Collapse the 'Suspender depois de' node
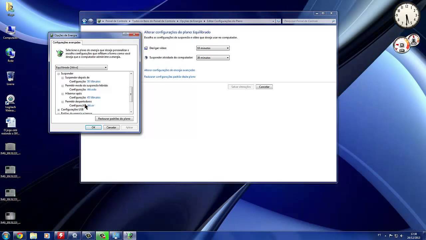This screenshot has width=426, height=240. point(63,78)
